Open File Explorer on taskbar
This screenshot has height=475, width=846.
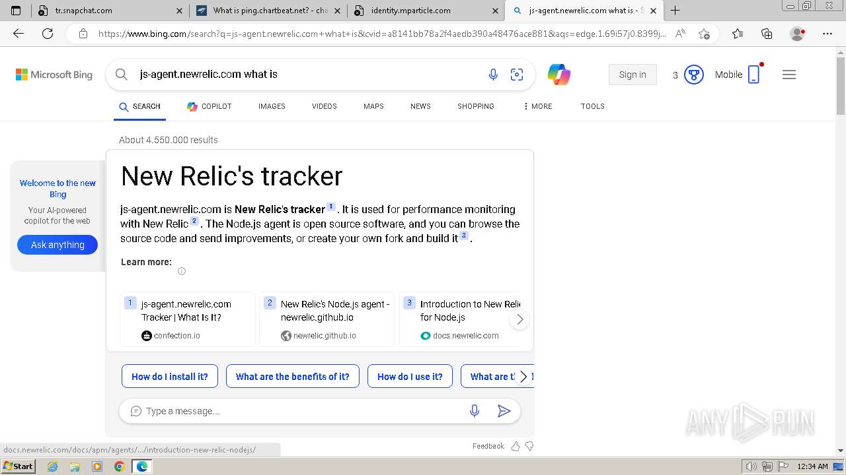pos(75,466)
